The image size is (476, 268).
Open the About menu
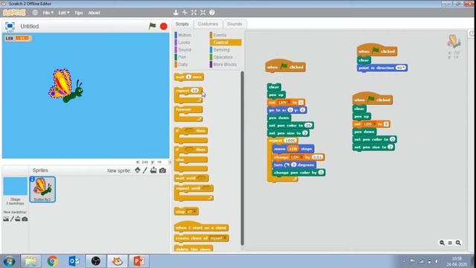[94, 13]
